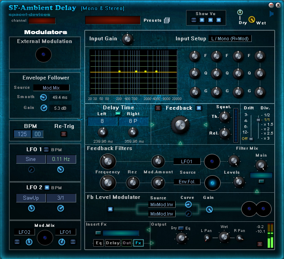284x259 pixels.
Task: Select the Fx routing tab
Action: 138,243
